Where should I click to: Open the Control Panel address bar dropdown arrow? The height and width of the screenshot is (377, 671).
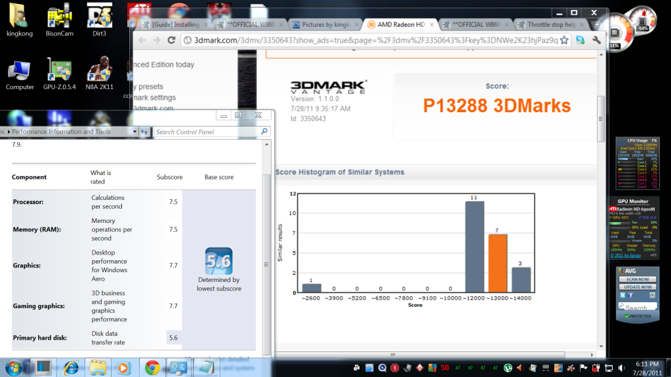[134, 132]
